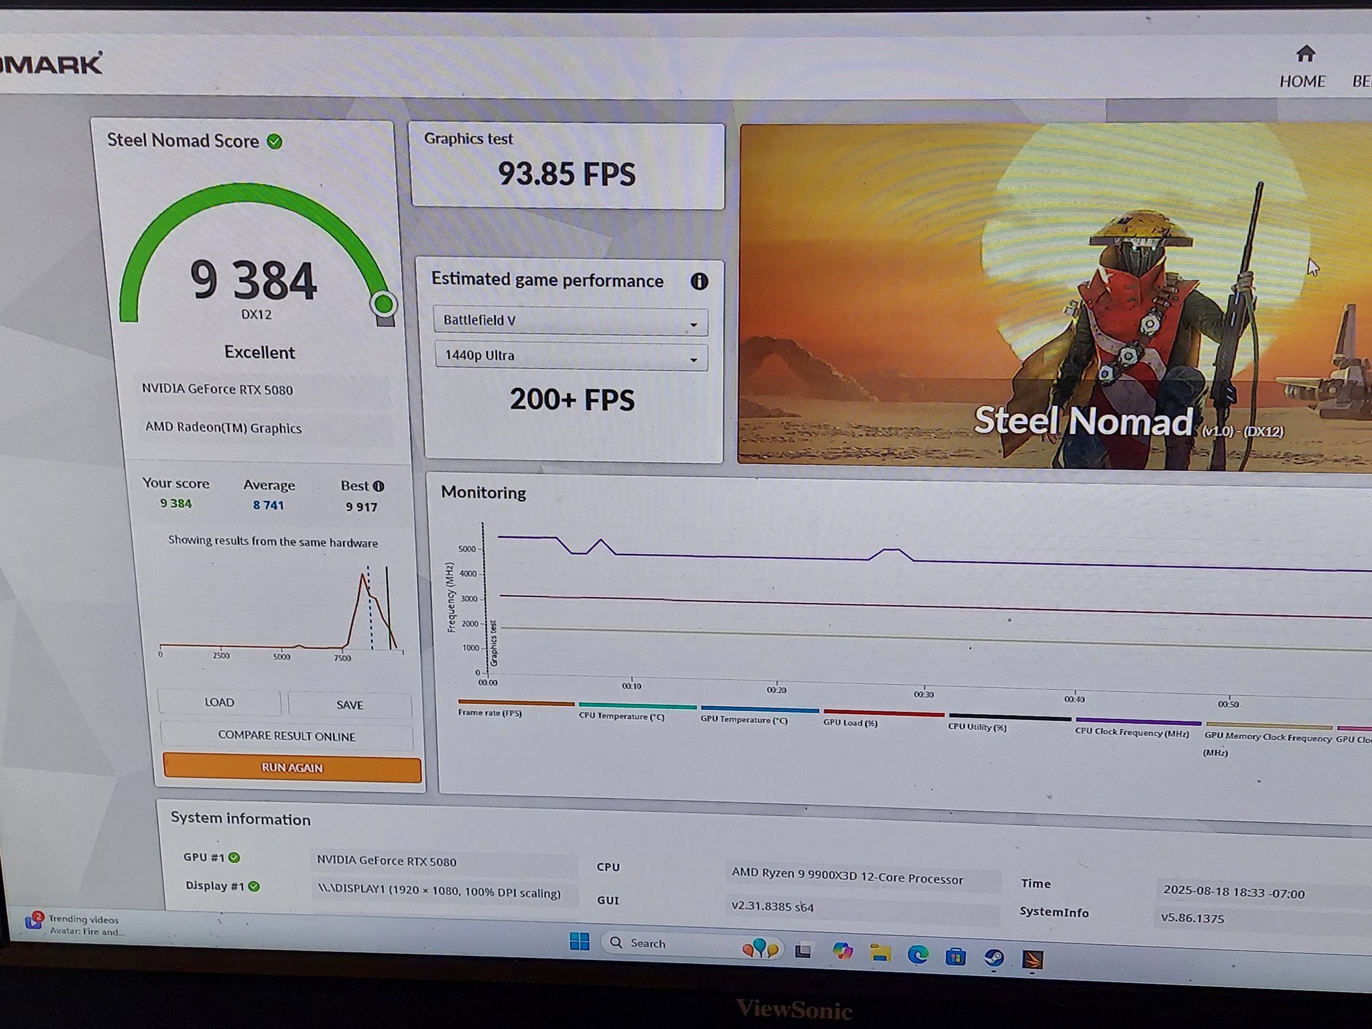
Task: Open the 1440p Ultra resolution dropdown
Action: pyautogui.click(x=571, y=356)
